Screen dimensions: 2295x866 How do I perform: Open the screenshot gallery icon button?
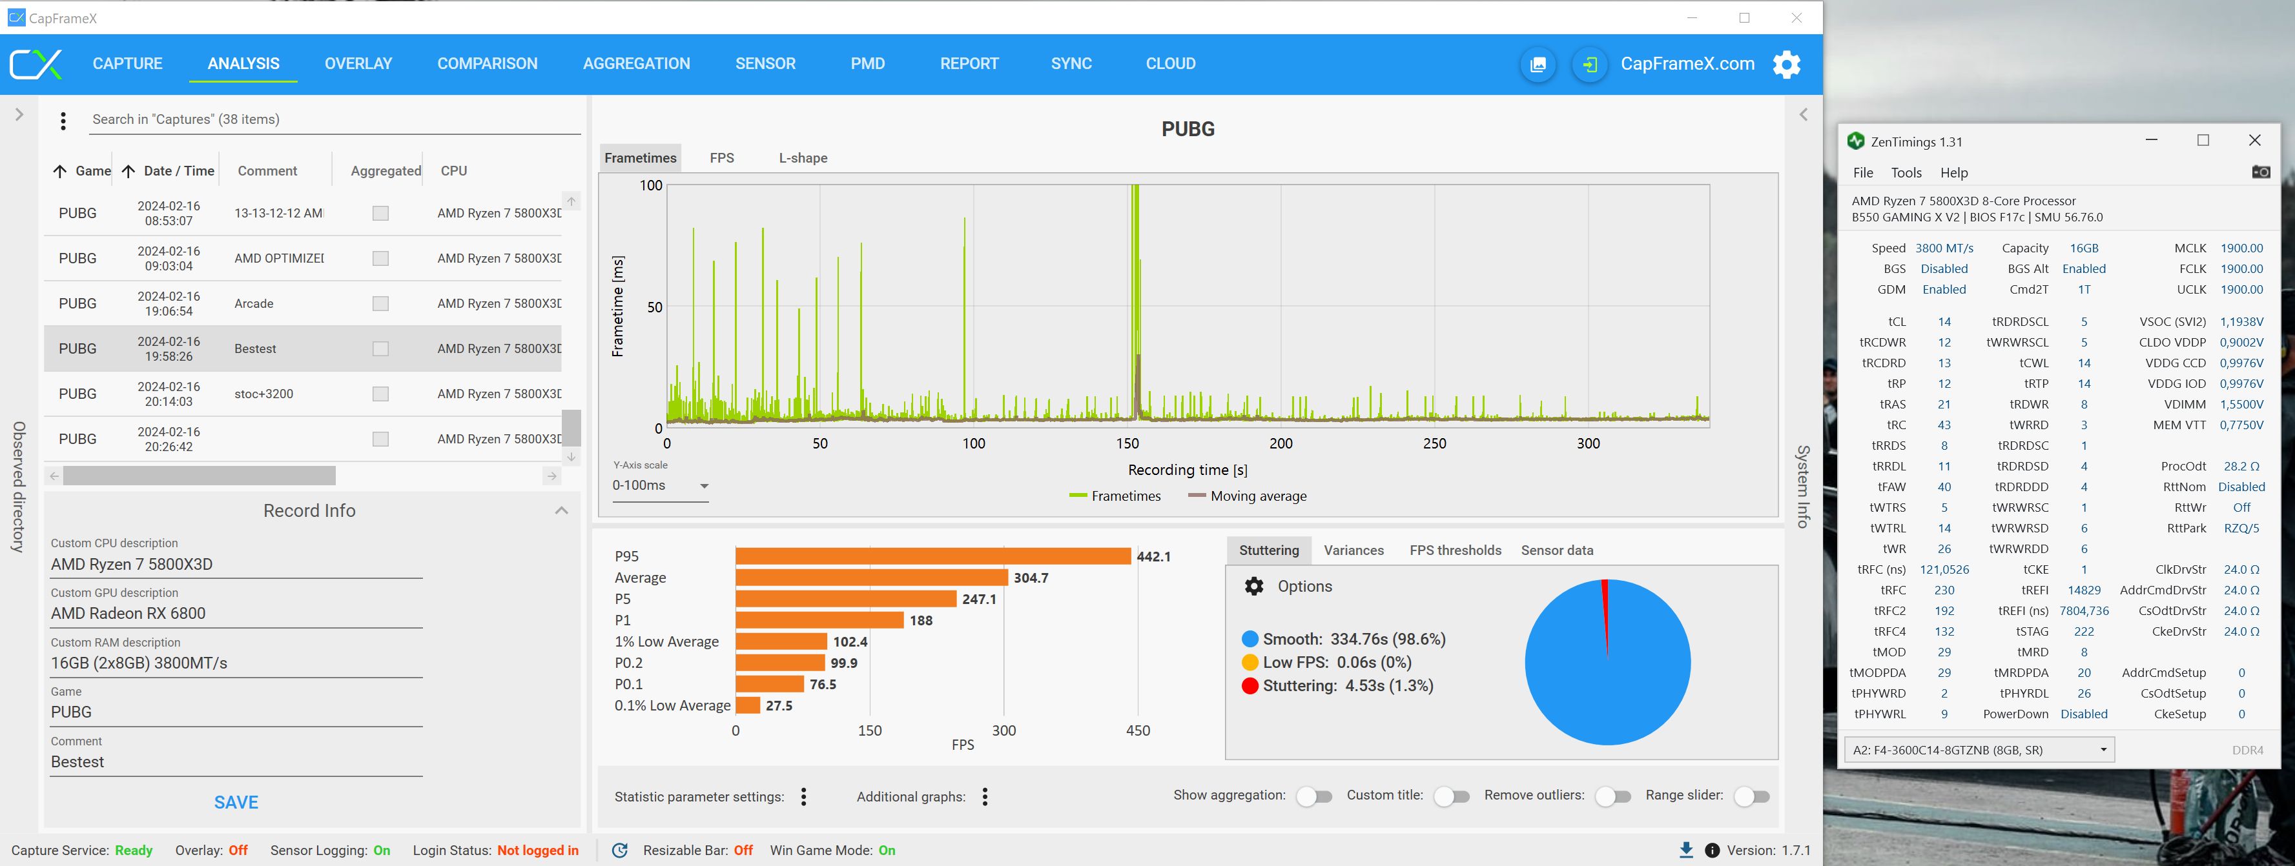pos(1538,64)
